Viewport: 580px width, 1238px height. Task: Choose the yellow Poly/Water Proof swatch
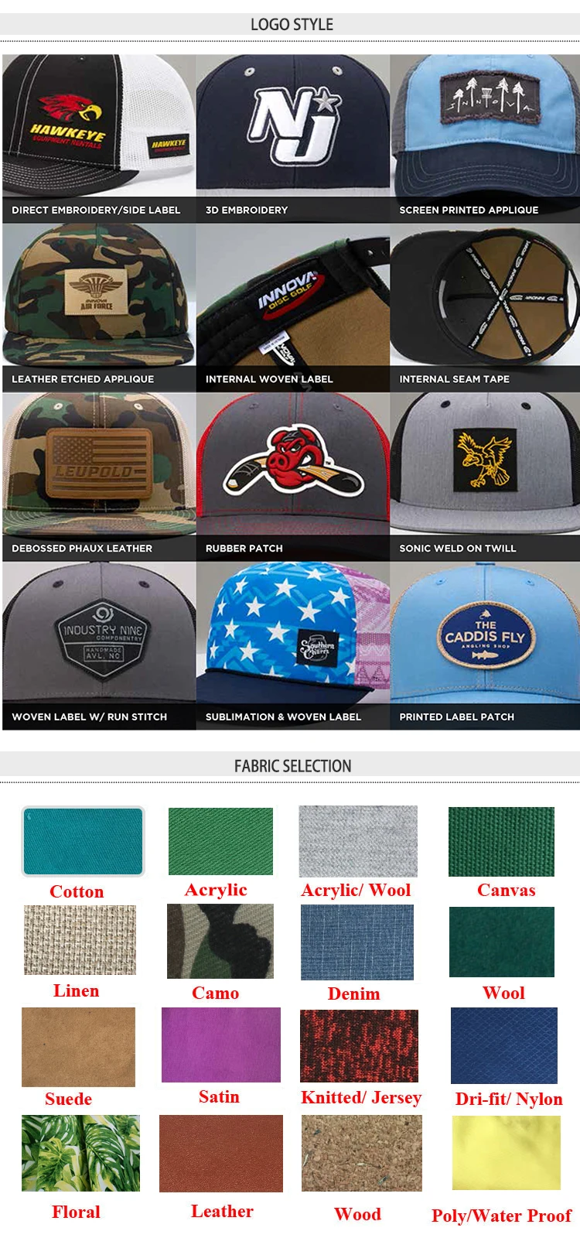[506, 1153]
